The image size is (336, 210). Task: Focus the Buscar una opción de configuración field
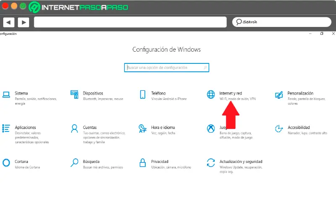point(166,68)
